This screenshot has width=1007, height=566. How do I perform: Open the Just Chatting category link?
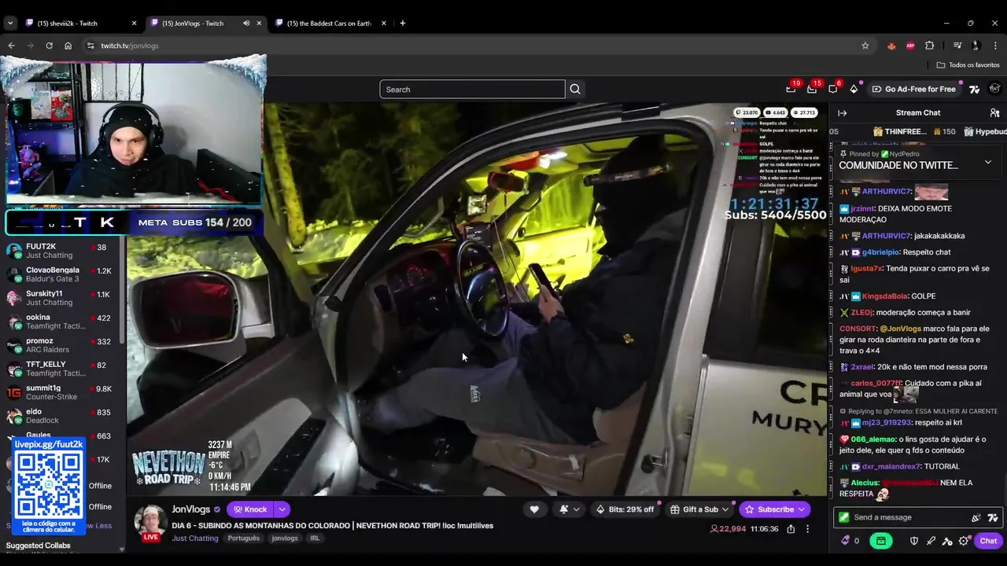pyautogui.click(x=195, y=538)
